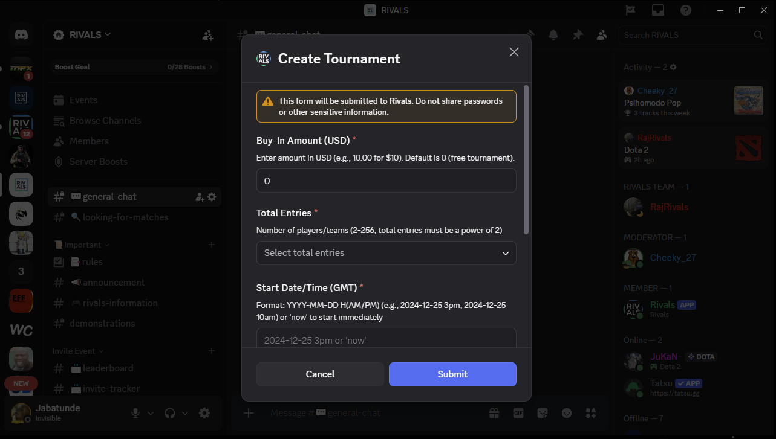
Task: Switch to the general-chat channel
Action: tap(109, 196)
